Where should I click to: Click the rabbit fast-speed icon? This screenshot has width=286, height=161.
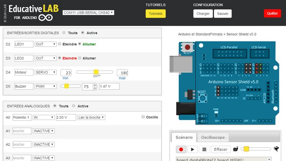click(x=276, y=149)
